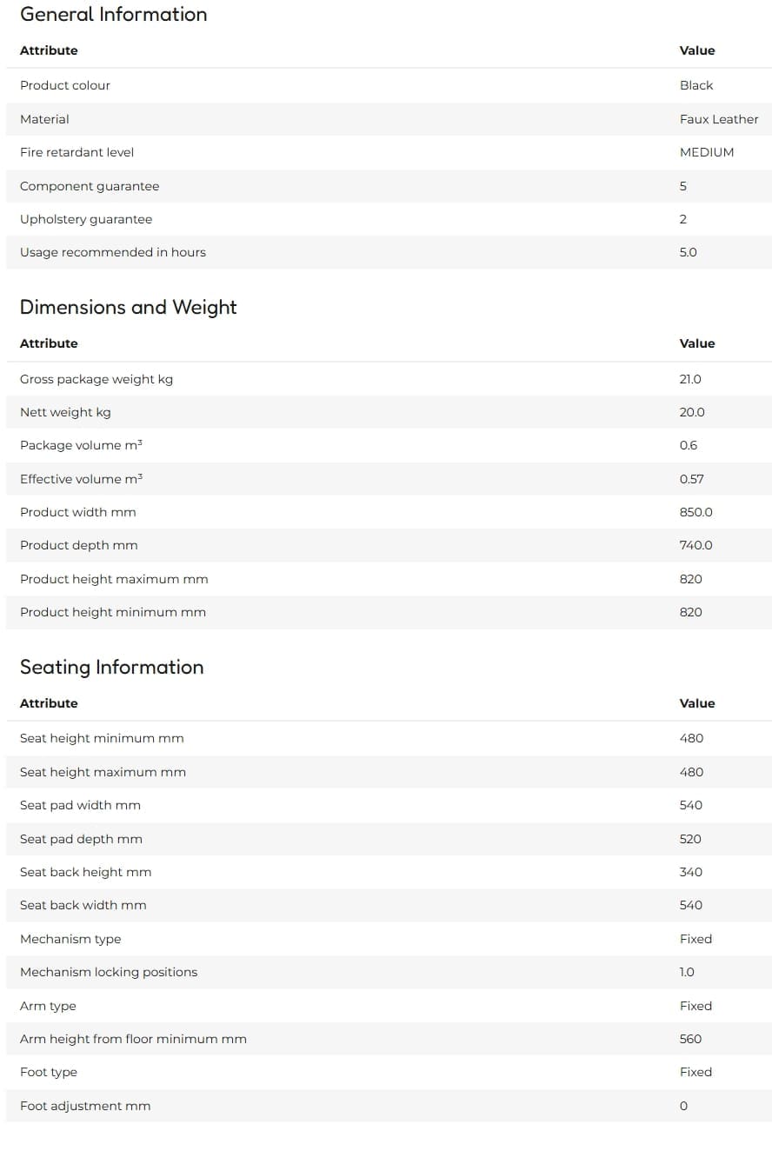Click the Gross package weight kg row

(x=389, y=379)
